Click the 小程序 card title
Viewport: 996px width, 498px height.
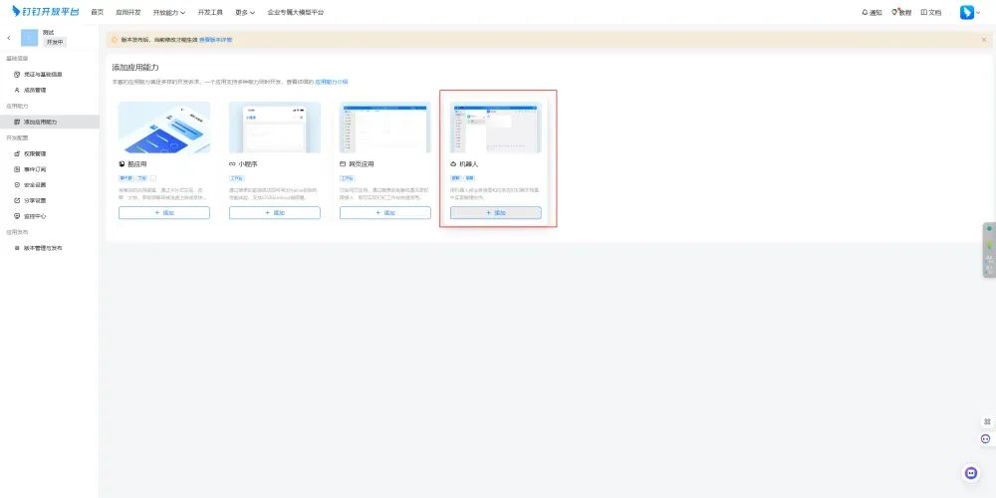(248, 164)
